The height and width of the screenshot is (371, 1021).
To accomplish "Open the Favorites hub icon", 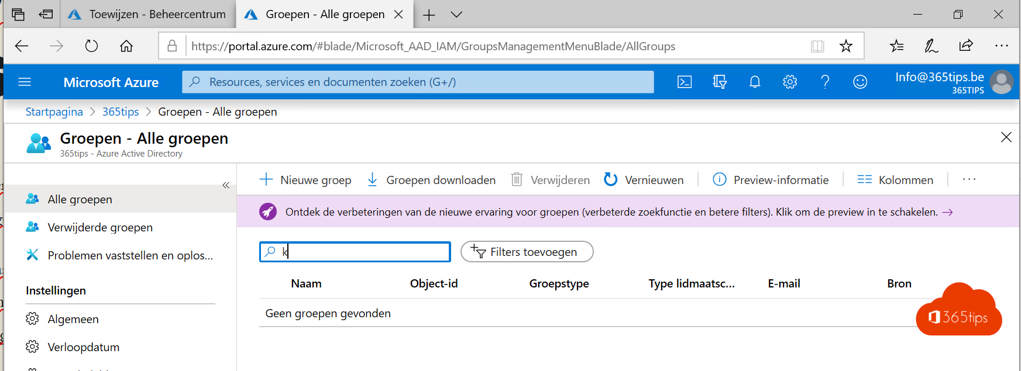I will [x=896, y=46].
